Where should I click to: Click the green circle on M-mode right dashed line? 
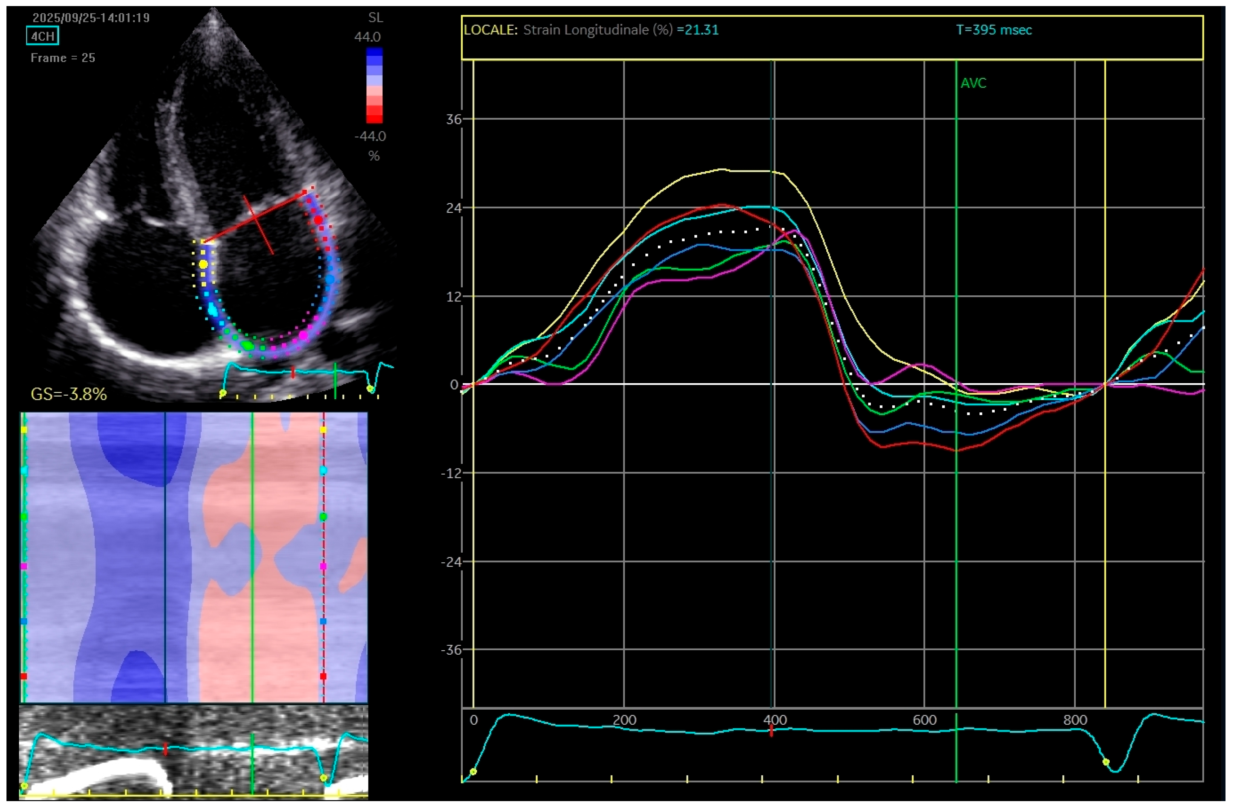coord(323,517)
